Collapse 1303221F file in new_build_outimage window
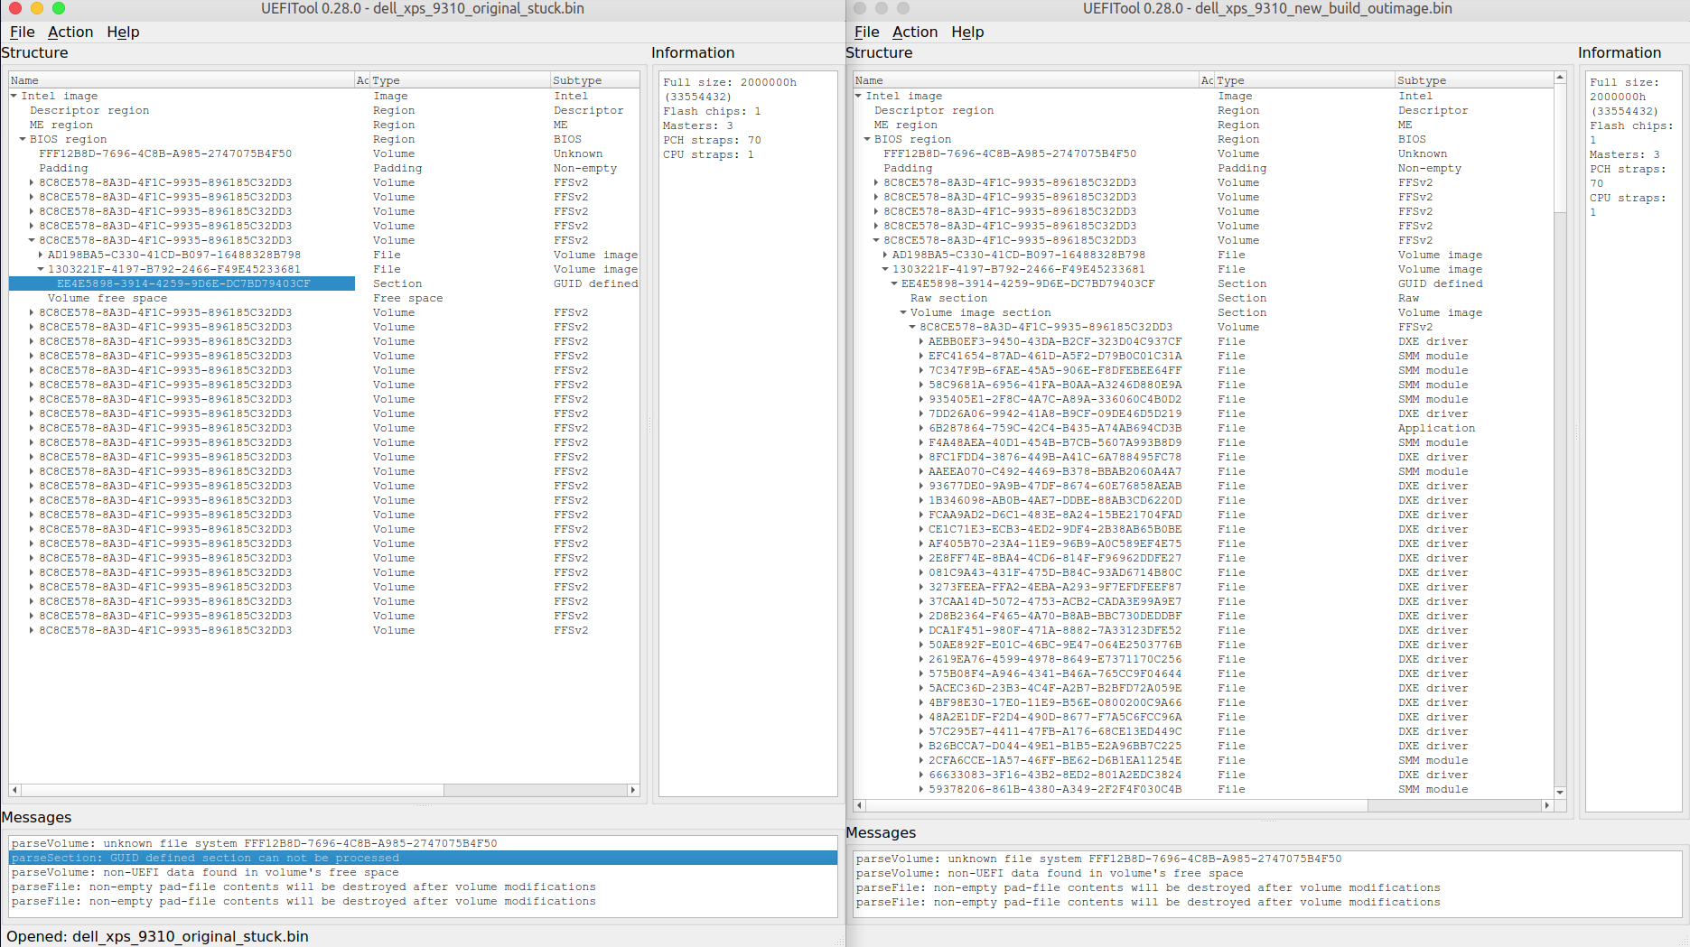 [x=885, y=269]
